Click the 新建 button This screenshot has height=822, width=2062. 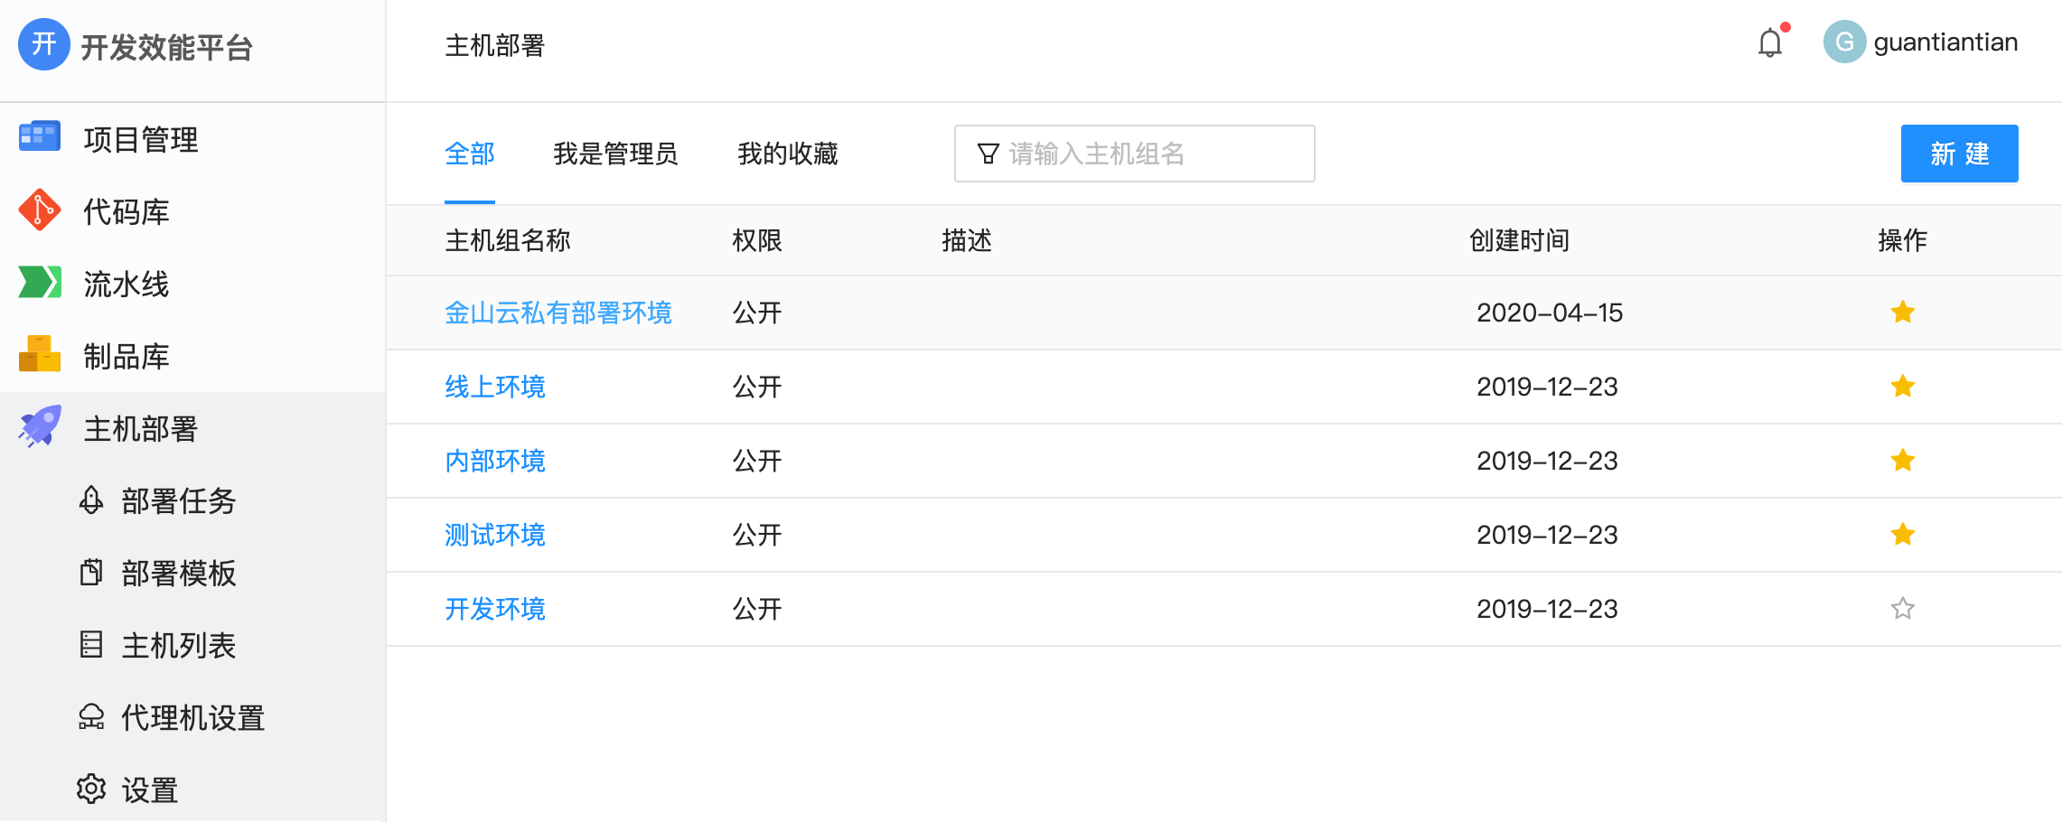[1959, 154]
